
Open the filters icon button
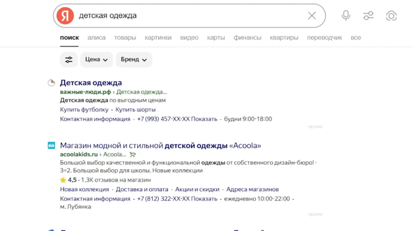click(69, 60)
